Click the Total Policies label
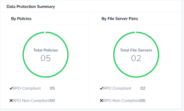184x111 pixels. click(x=46, y=50)
